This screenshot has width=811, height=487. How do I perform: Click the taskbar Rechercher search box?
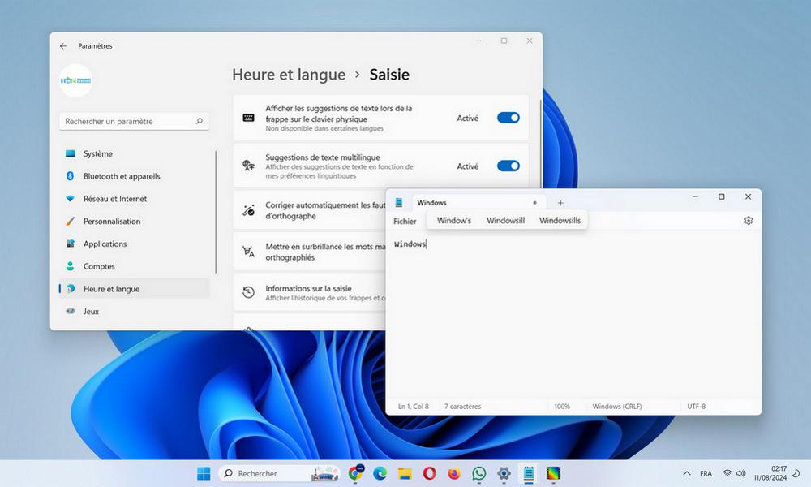point(279,473)
